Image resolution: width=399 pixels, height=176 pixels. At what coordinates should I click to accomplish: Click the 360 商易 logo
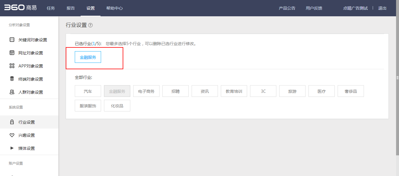(x=20, y=8)
